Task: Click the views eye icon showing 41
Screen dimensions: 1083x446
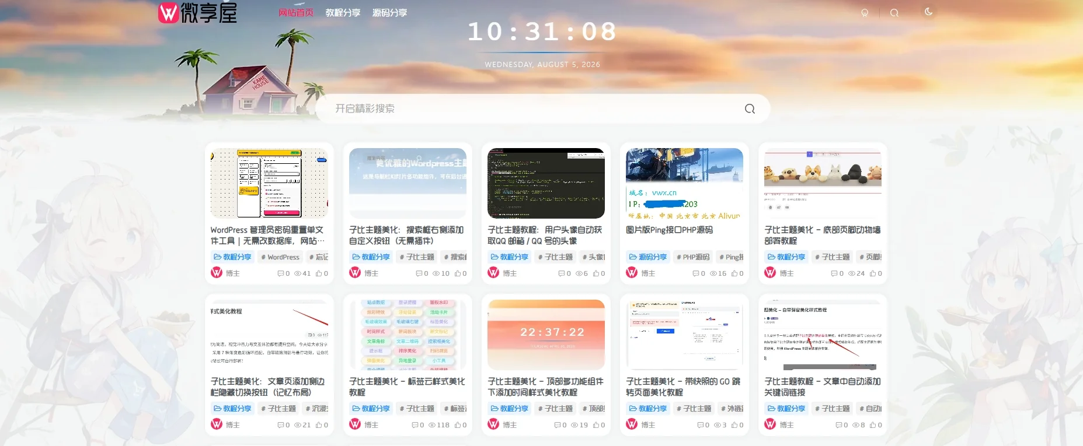Action: coord(298,273)
